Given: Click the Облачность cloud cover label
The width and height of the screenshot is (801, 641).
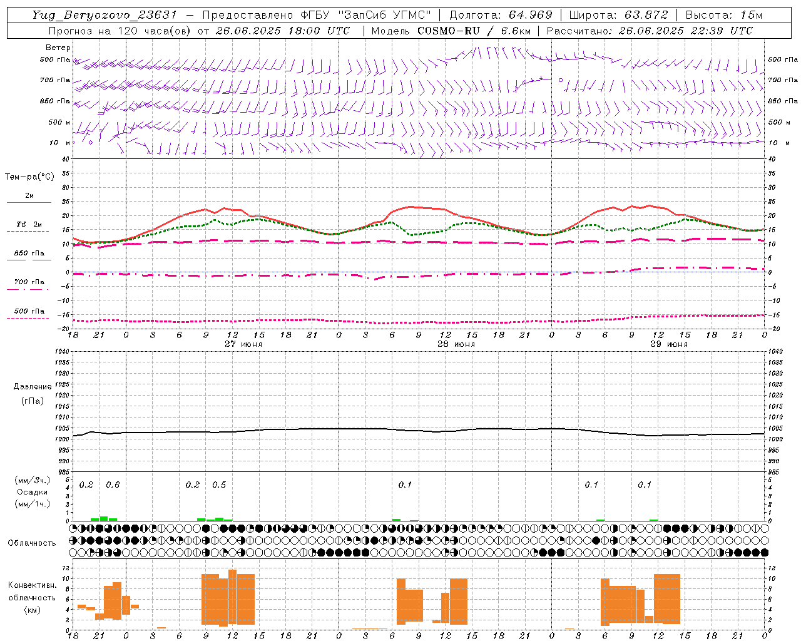Looking at the screenshot, I should pyautogui.click(x=32, y=543).
